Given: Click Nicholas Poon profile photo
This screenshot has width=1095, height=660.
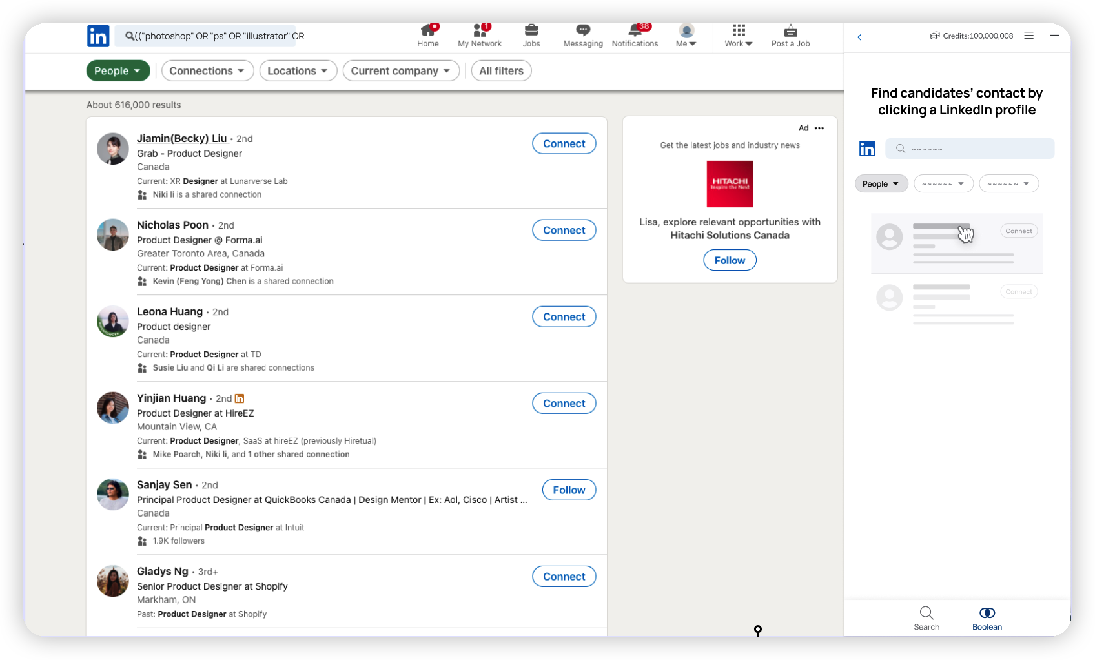Looking at the screenshot, I should point(113,234).
